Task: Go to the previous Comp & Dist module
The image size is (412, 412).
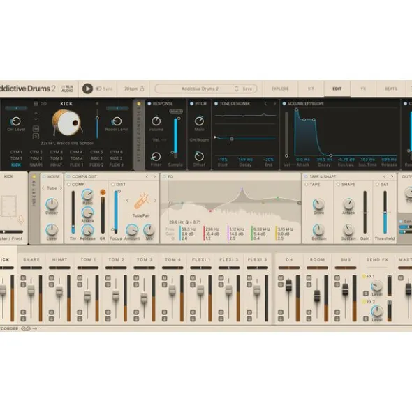Action: point(147,177)
